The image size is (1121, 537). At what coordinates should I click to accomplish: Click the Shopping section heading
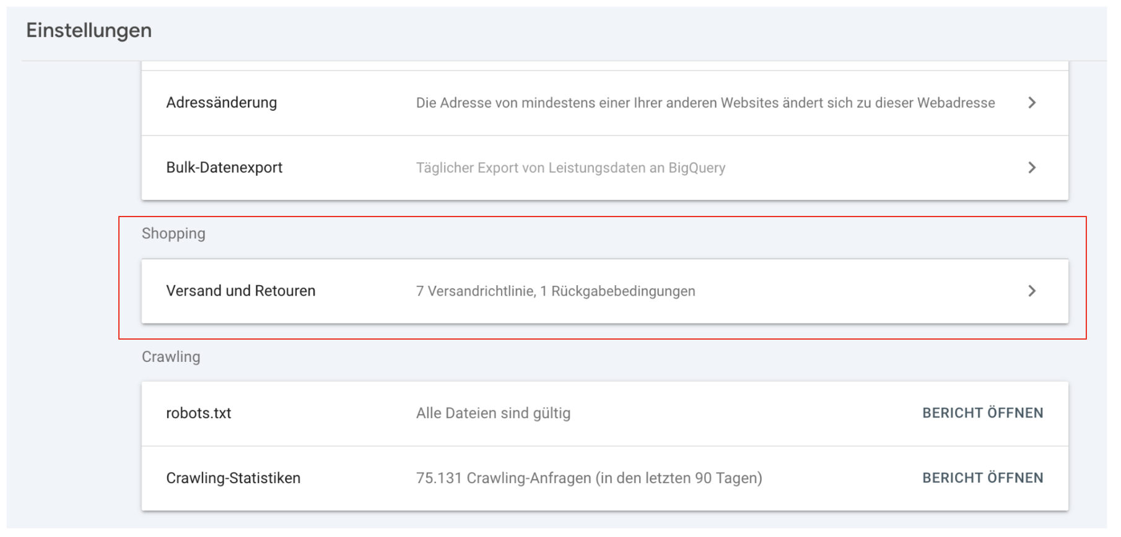(x=173, y=234)
